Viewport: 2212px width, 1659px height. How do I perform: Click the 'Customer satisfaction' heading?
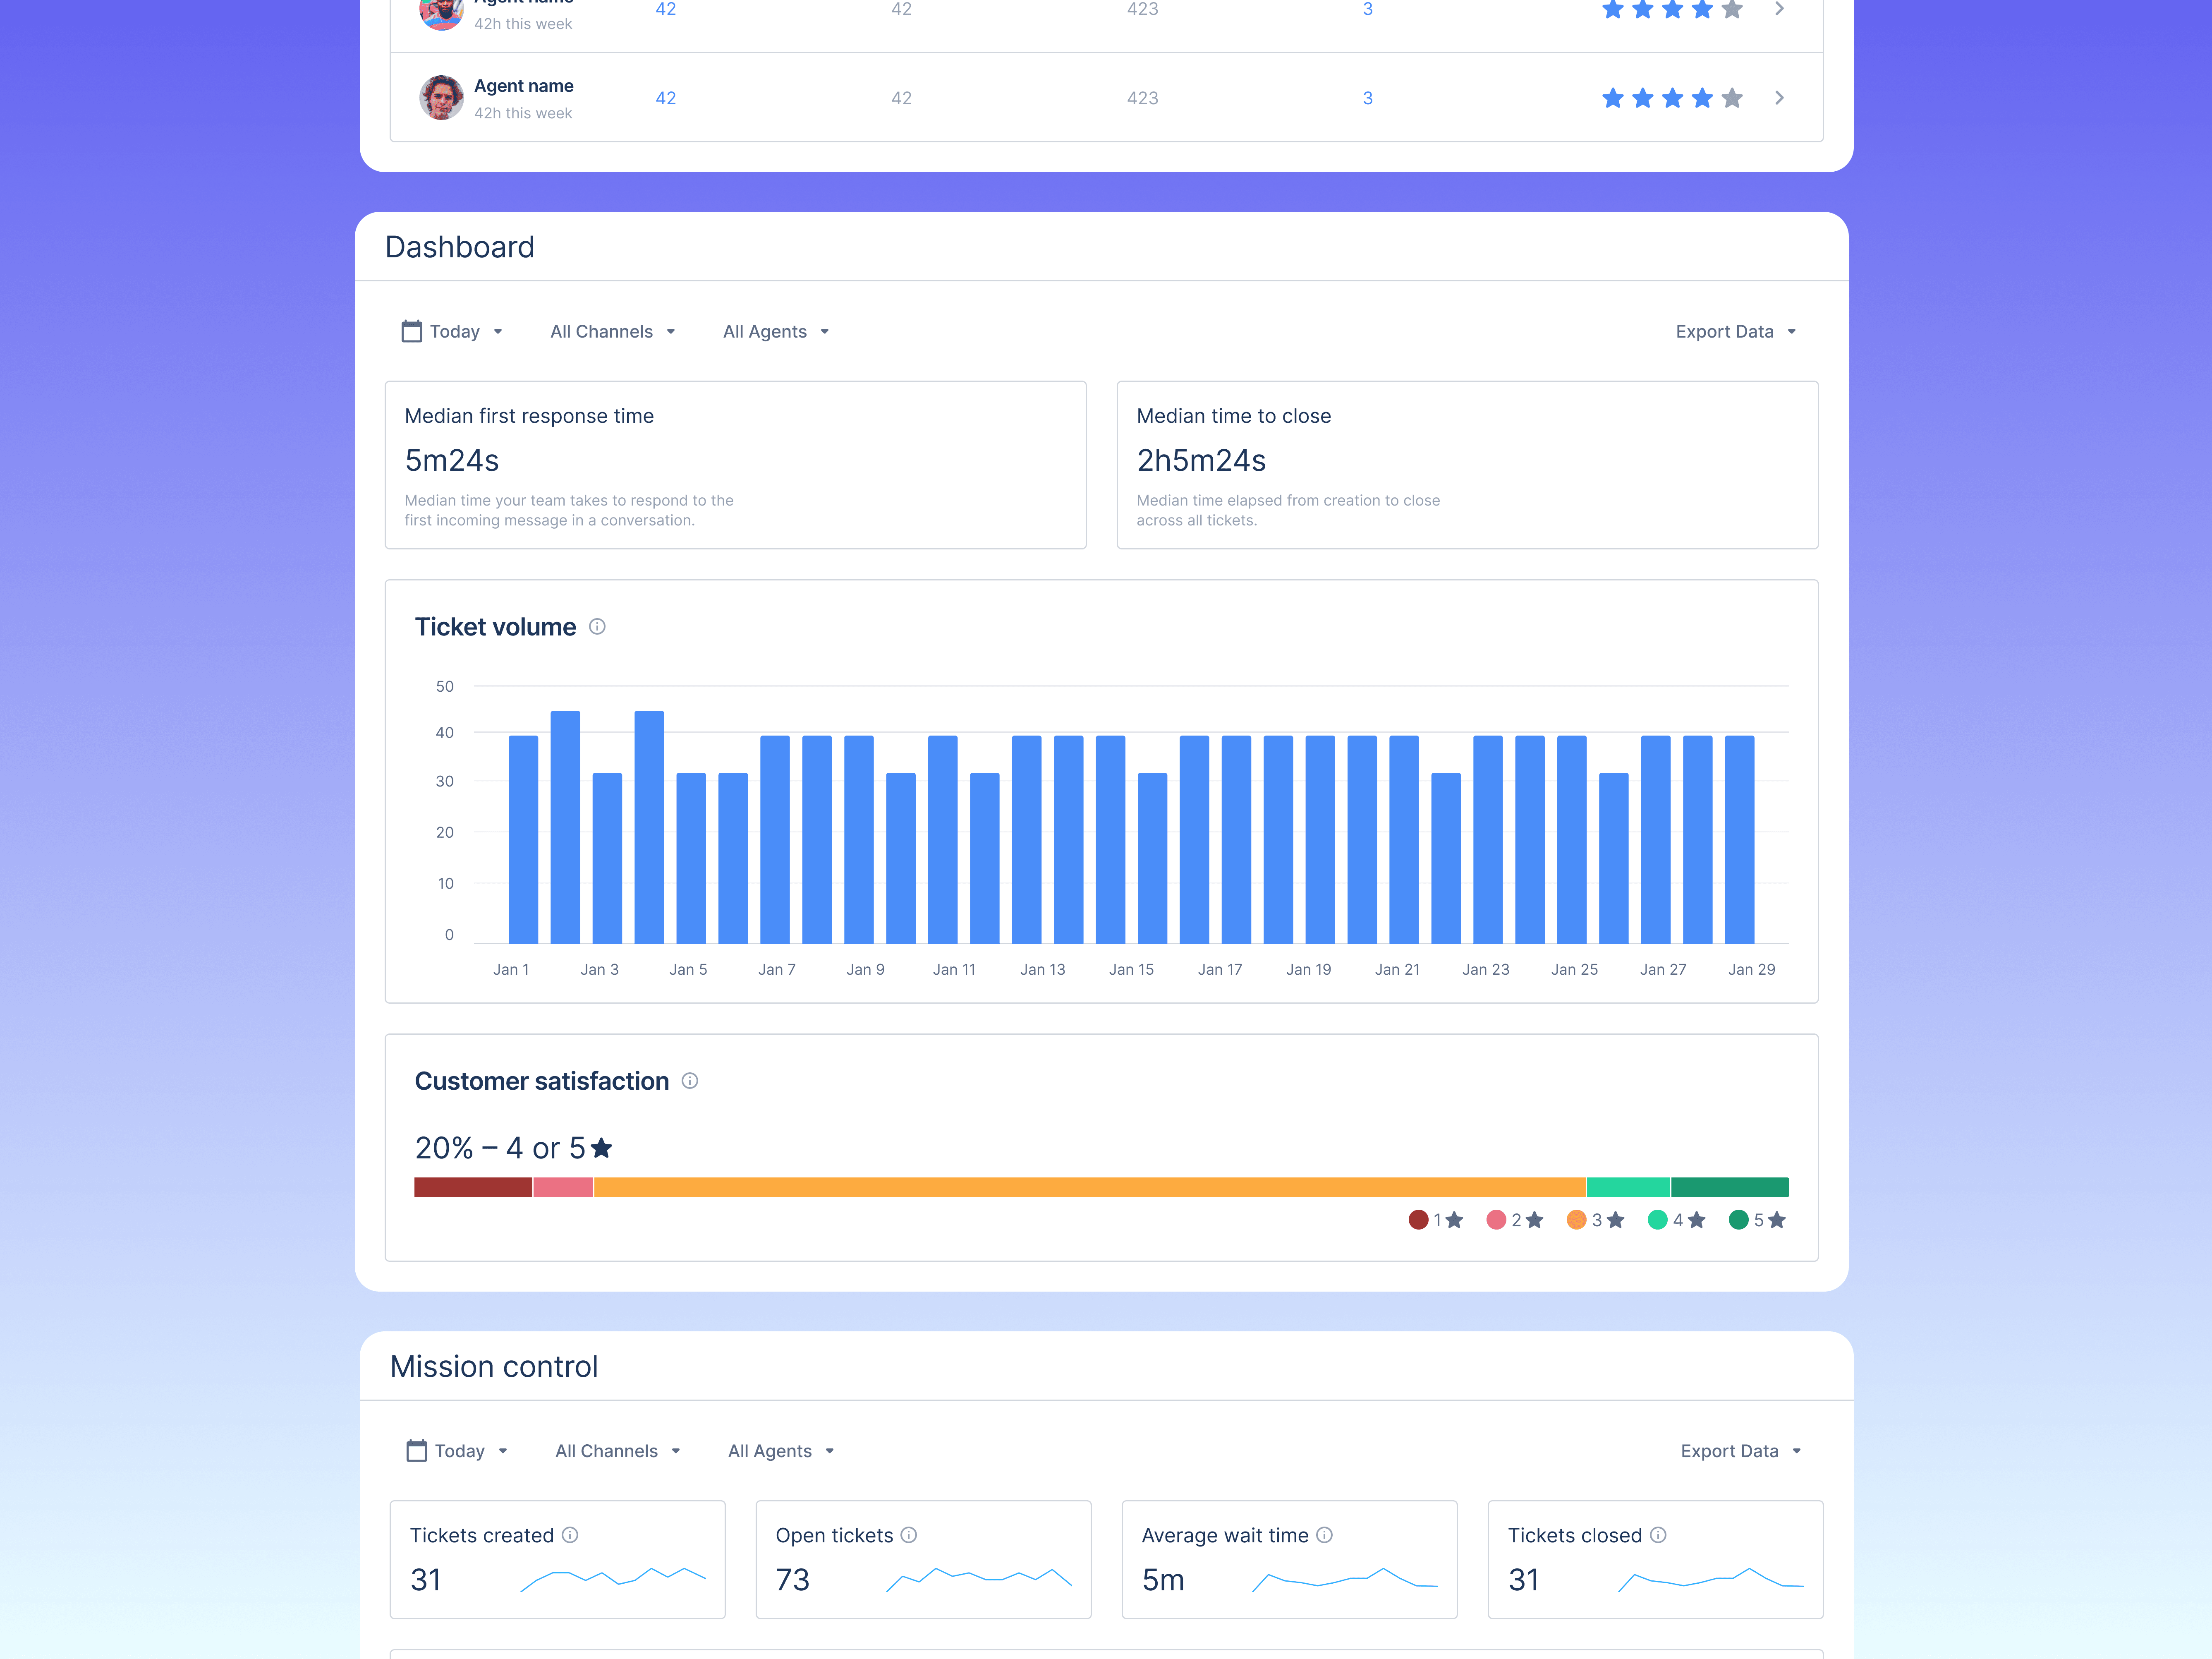542,1081
